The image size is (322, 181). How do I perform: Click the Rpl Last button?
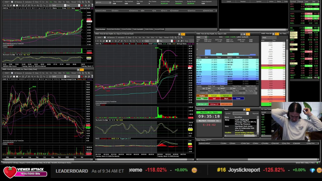[x=226, y=96]
